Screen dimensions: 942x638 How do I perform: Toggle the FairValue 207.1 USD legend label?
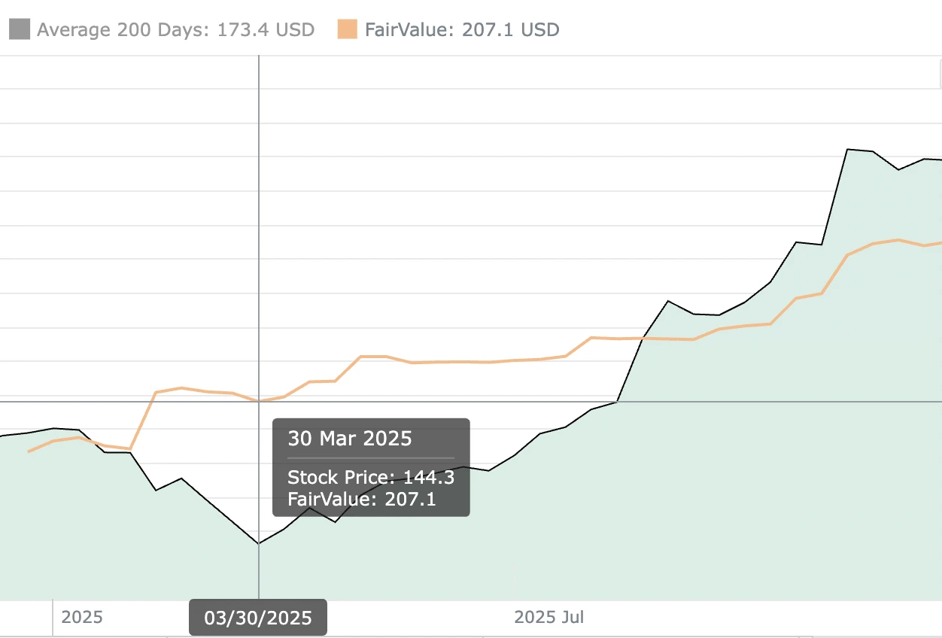[x=462, y=30]
